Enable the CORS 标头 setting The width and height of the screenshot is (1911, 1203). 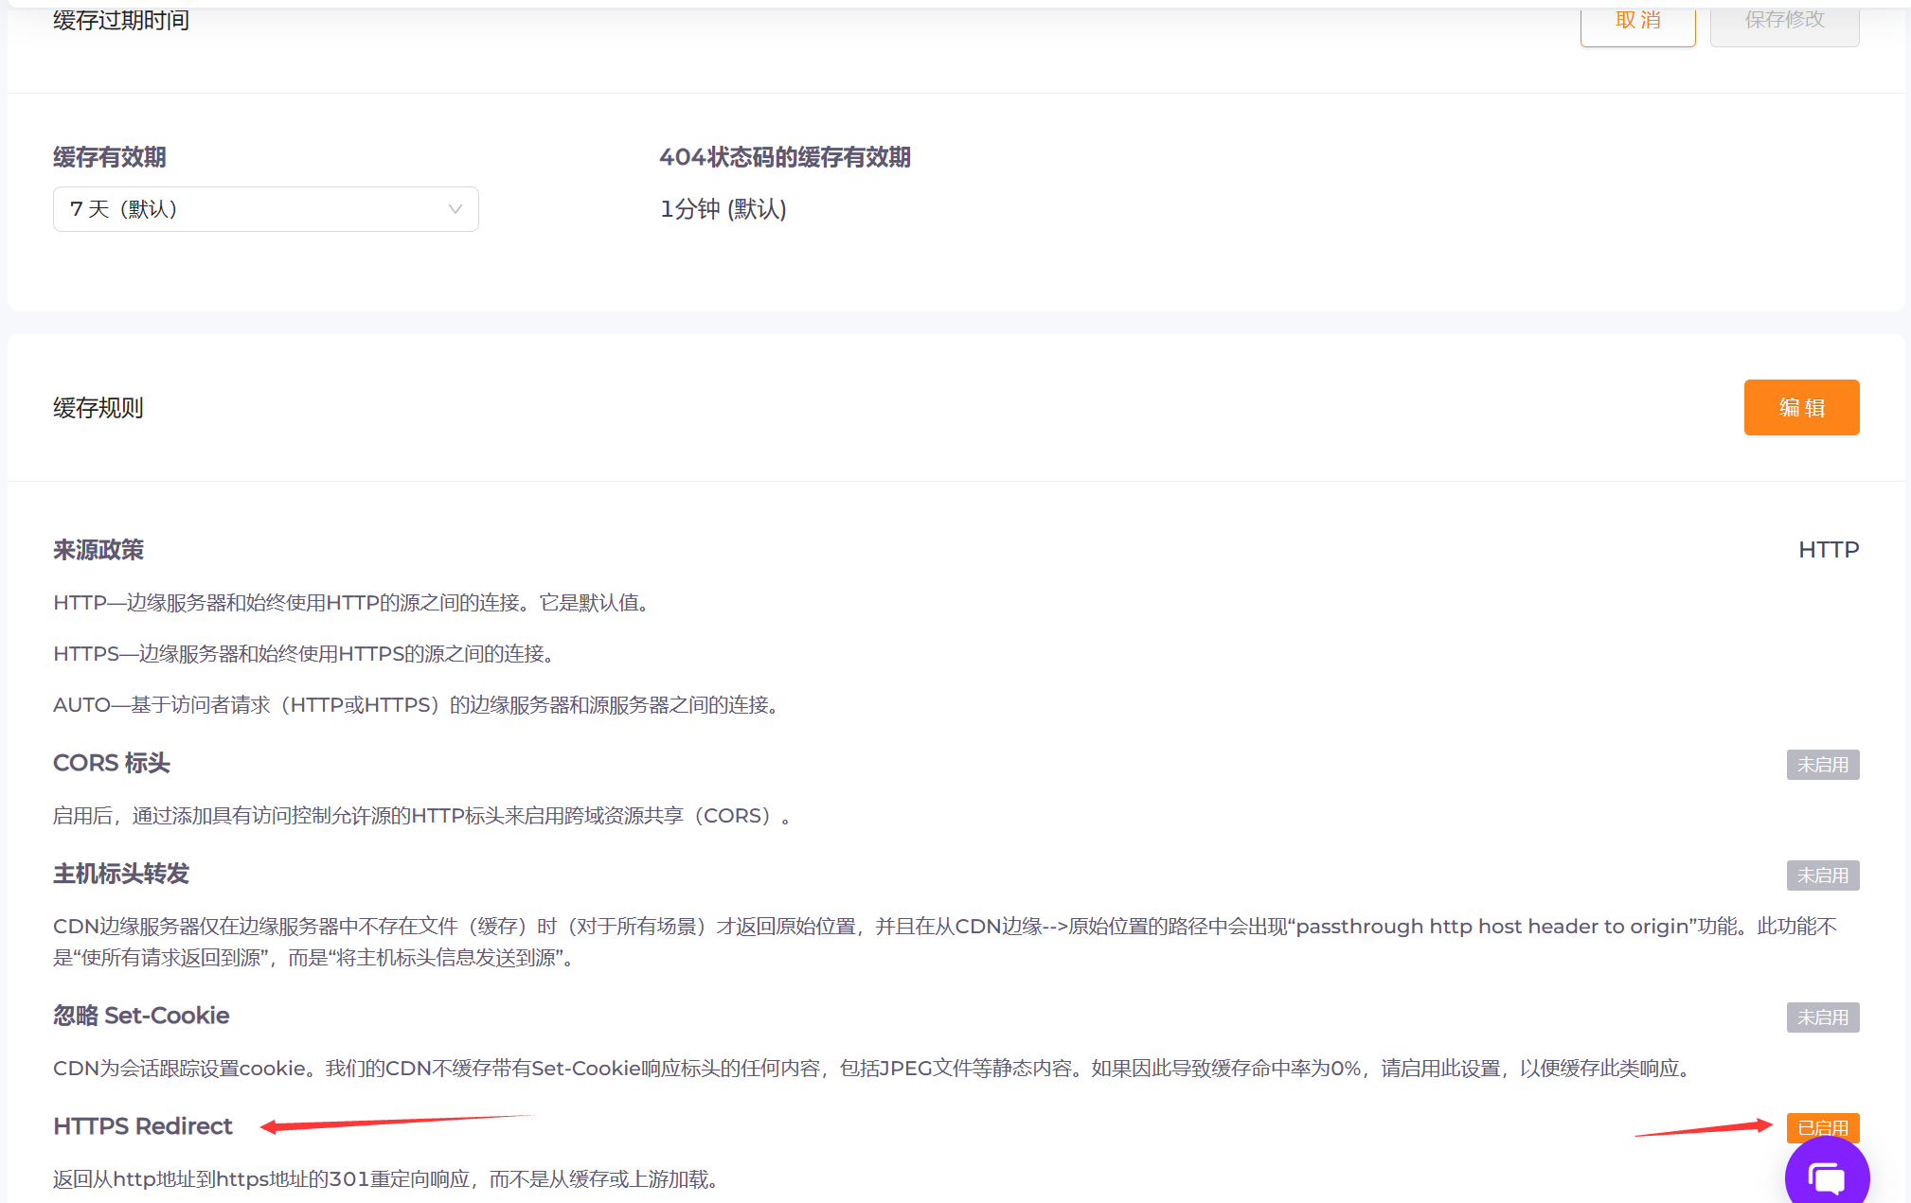[x=1822, y=764]
